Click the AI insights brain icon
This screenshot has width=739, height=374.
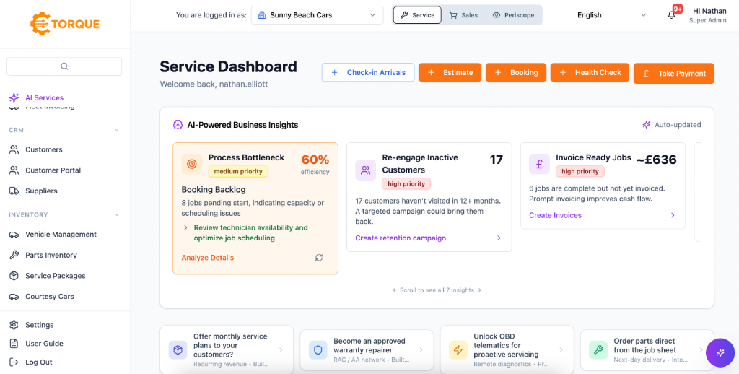tap(178, 125)
